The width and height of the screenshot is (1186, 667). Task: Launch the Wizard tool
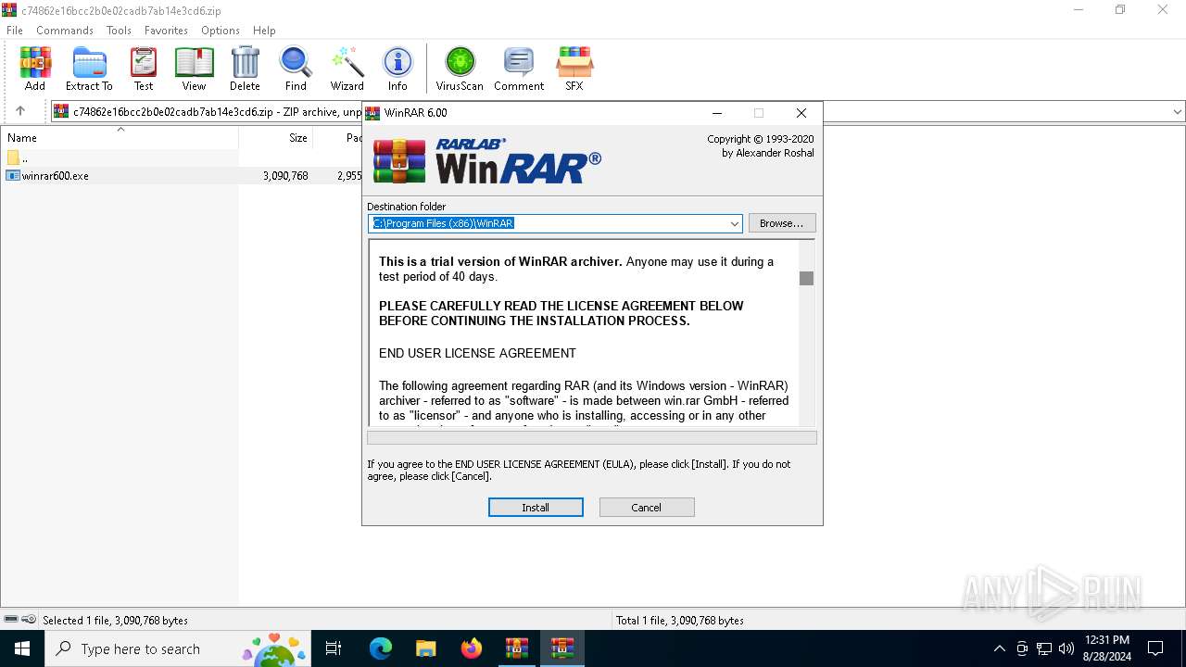347,69
